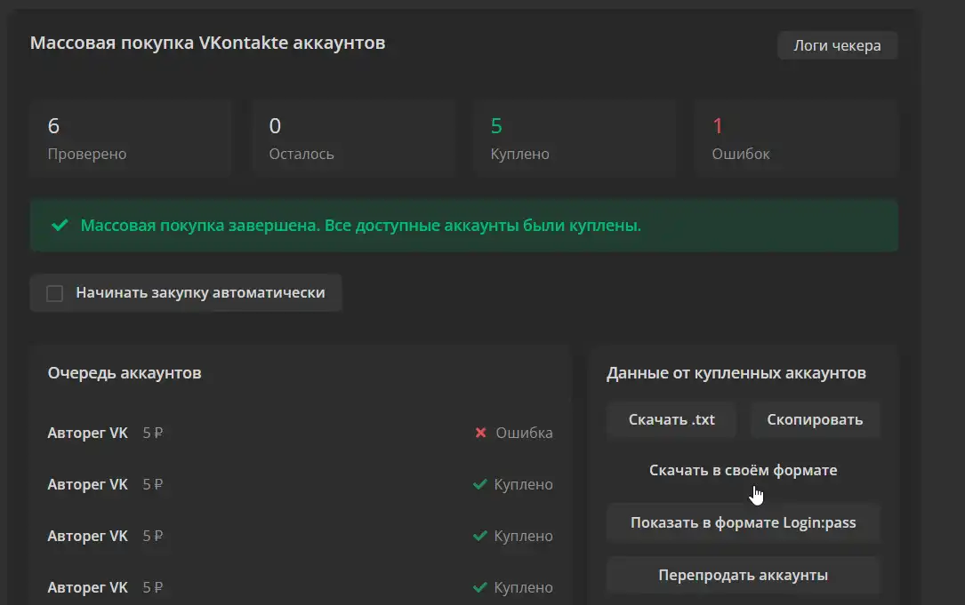Click the green check in the third queue row

pyautogui.click(x=480, y=537)
